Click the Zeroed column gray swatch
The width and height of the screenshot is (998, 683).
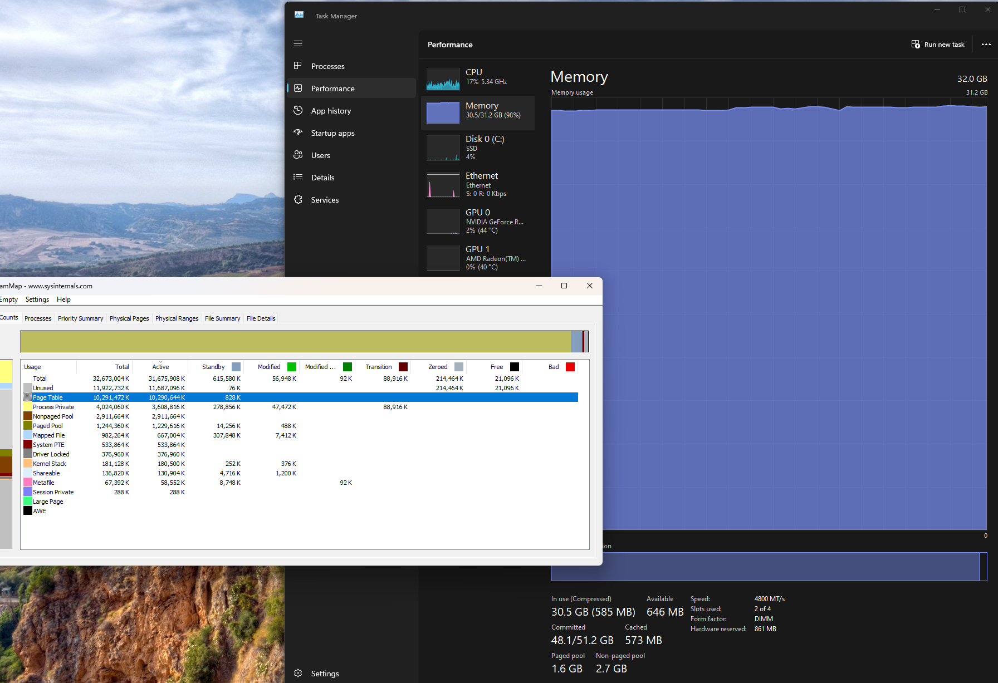[x=459, y=367]
